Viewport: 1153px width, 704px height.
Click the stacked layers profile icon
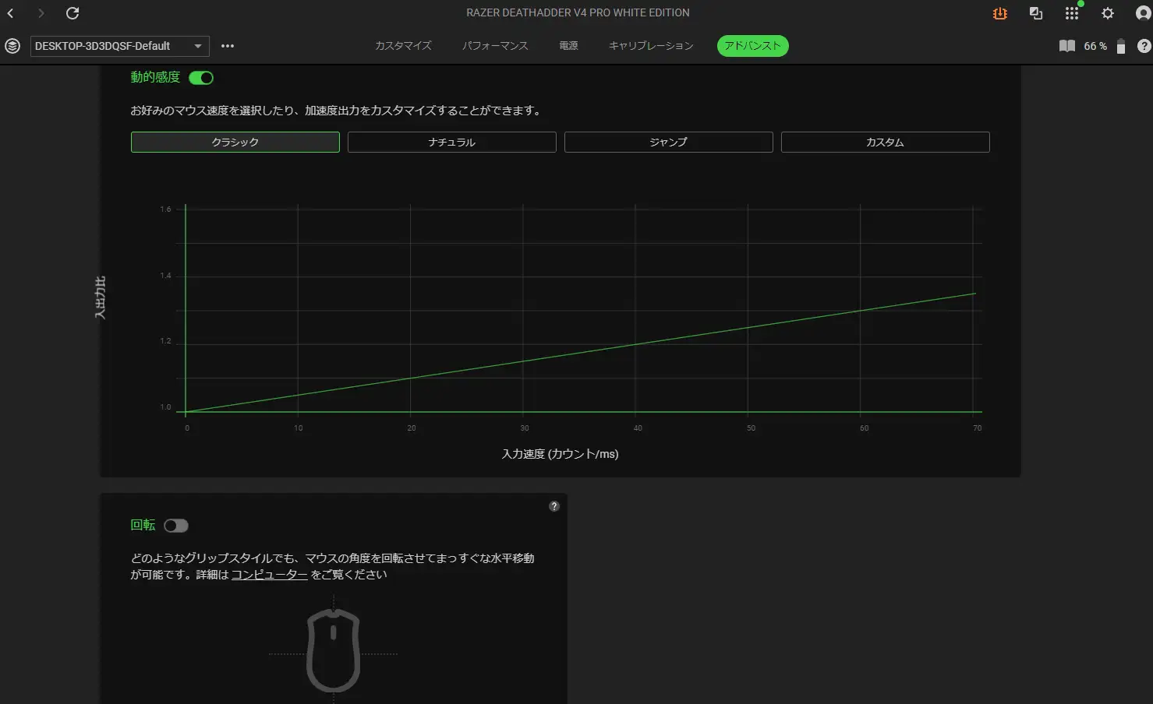coord(12,46)
